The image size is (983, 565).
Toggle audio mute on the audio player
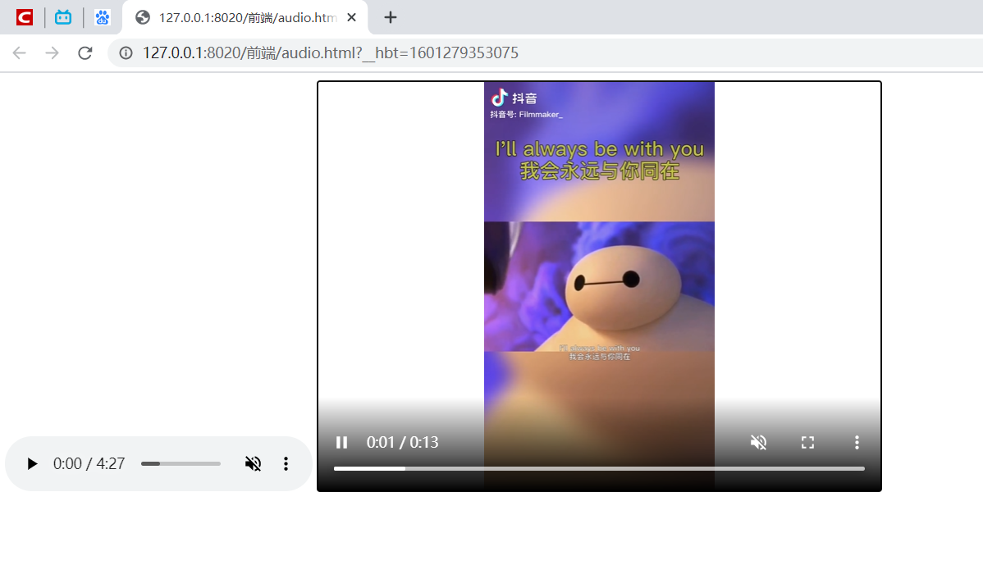[x=253, y=463]
